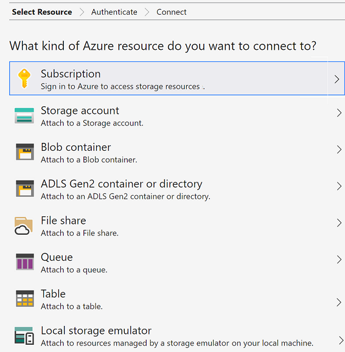Open the Storage account row chevron
The image size is (345, 352).
(339, 113)
